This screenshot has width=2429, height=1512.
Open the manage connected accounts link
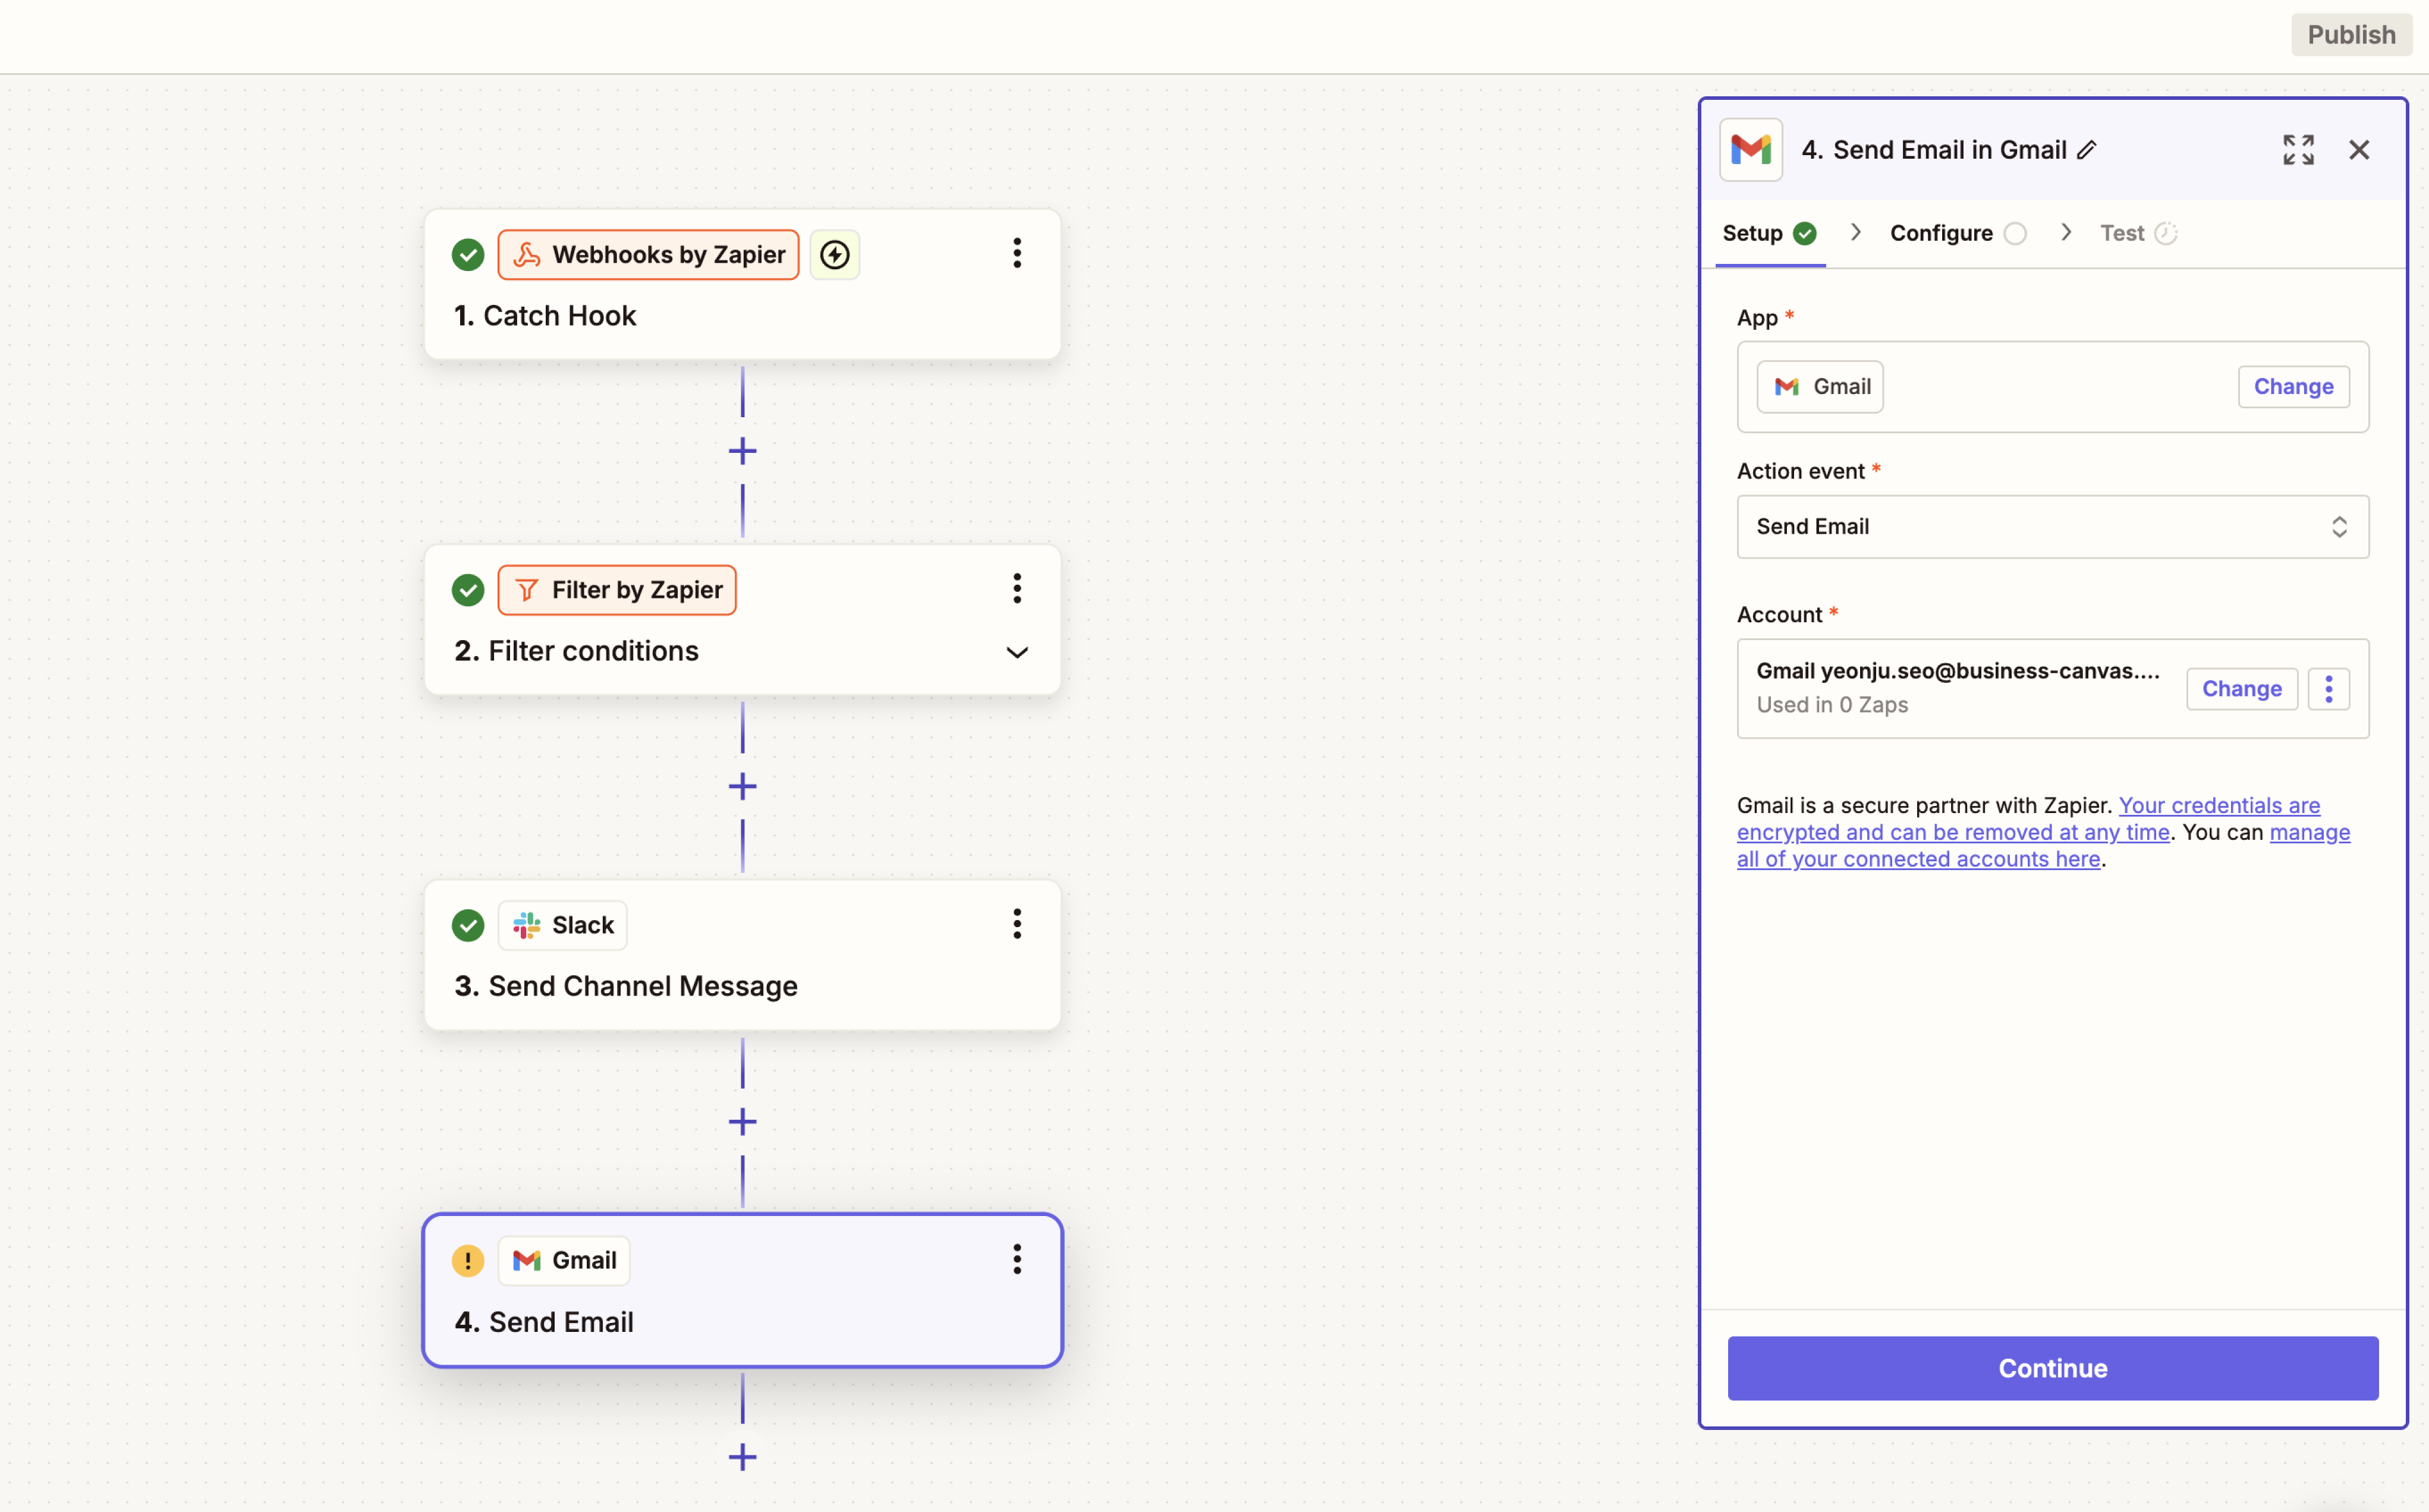[x=1917, y=860]
